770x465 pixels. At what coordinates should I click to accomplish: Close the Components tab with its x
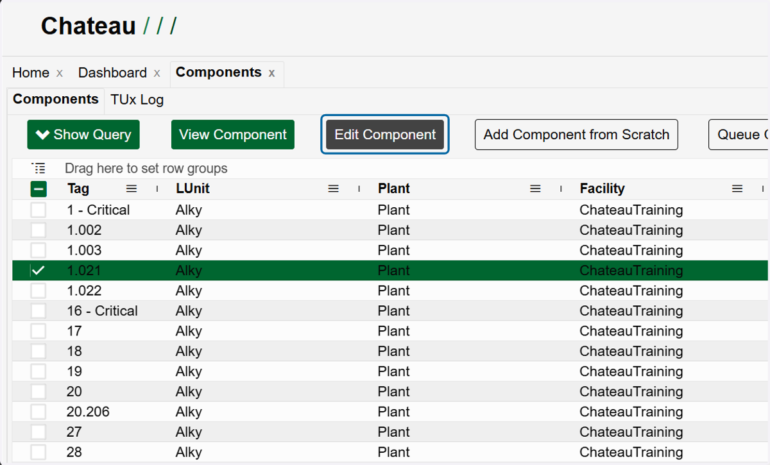click(x=271, y=73)
